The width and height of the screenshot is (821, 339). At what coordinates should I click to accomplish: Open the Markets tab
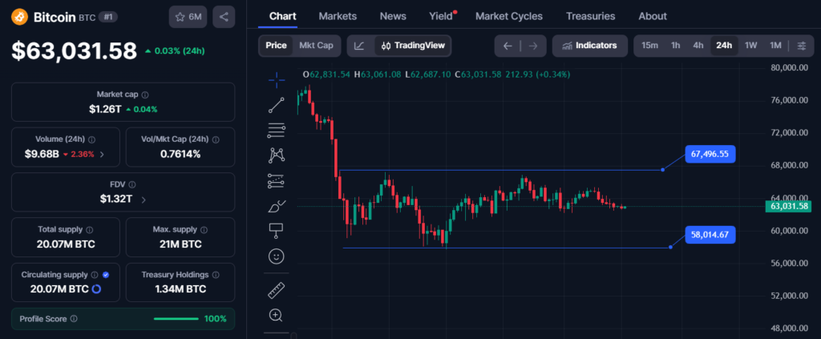(338, 16)
